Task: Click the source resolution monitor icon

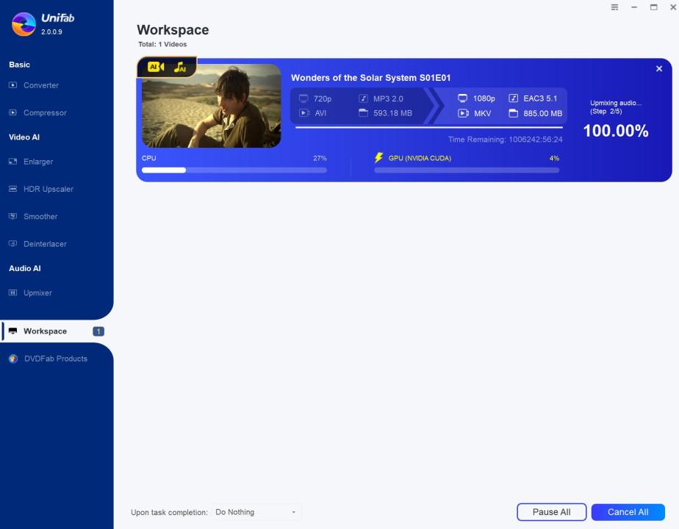Action: click(303, 98)
